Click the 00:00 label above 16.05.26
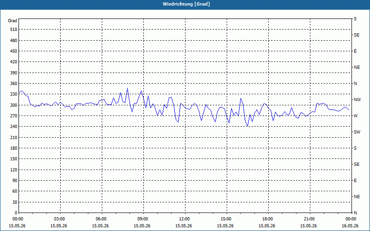This screenshot has width=370, height=231. (x=351, y=219)
